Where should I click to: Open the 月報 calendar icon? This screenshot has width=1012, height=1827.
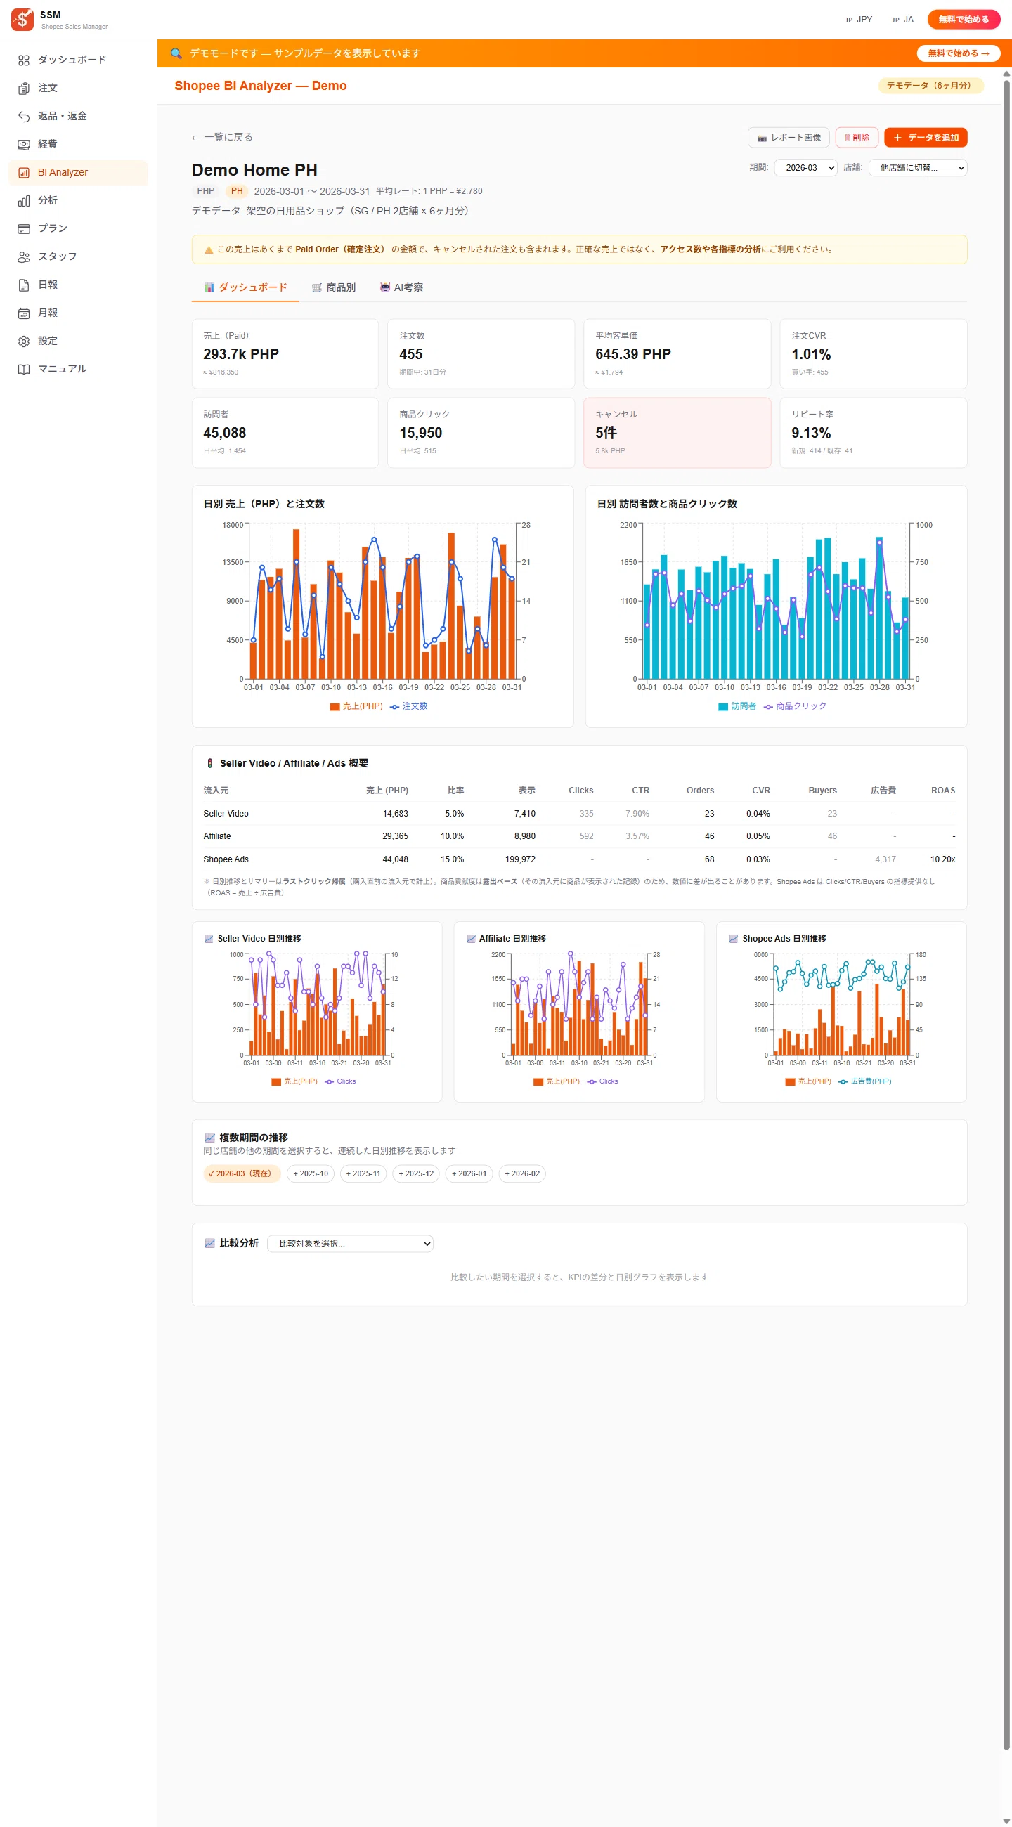click(24, 313)
